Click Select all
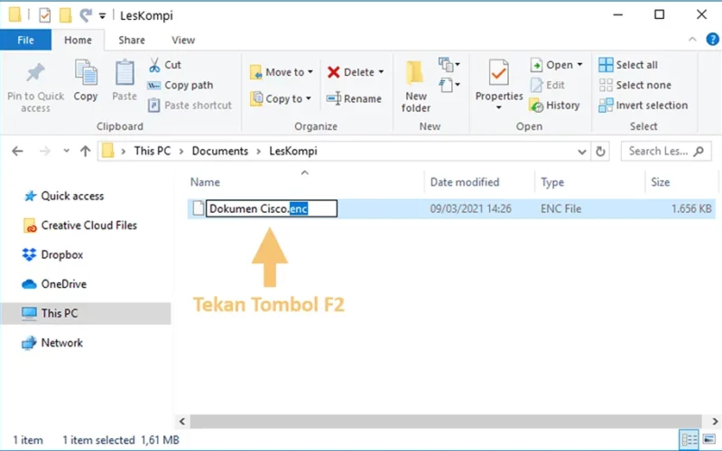The width and height of the screenshot is (722, 451). click(x=628, y=65)
